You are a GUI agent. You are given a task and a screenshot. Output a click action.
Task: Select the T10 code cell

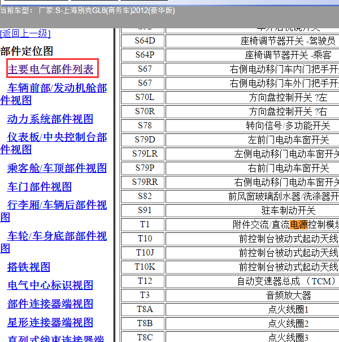point(143,239)
